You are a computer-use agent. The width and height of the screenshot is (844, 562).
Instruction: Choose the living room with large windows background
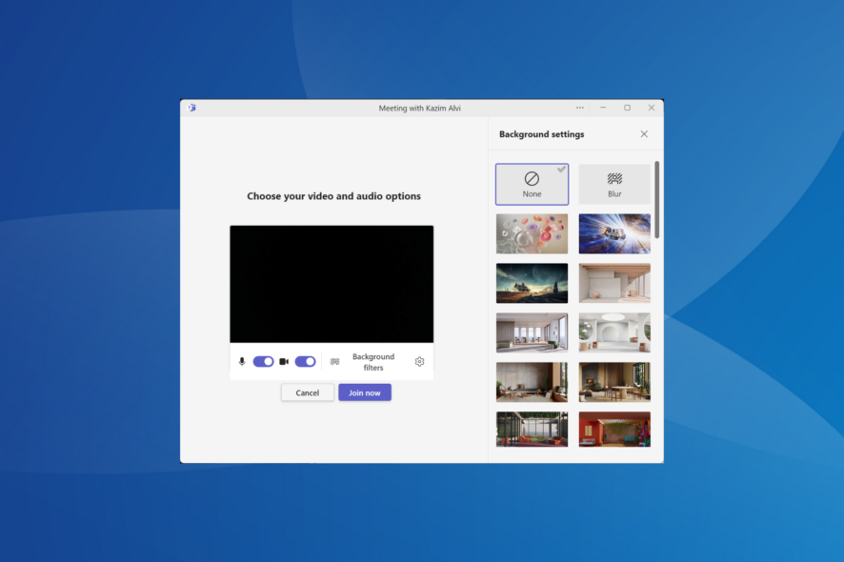[532, 332]
